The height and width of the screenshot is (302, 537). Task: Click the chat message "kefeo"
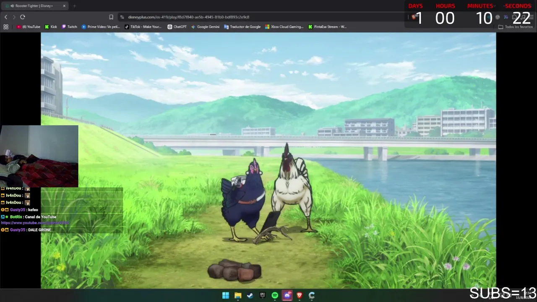pos(33,210)
